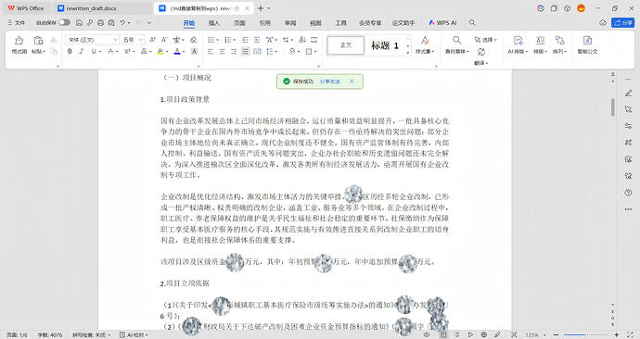Click the fullscreen icon in status bar
Viewport: 640px width, 339px height.
[630, 334]
